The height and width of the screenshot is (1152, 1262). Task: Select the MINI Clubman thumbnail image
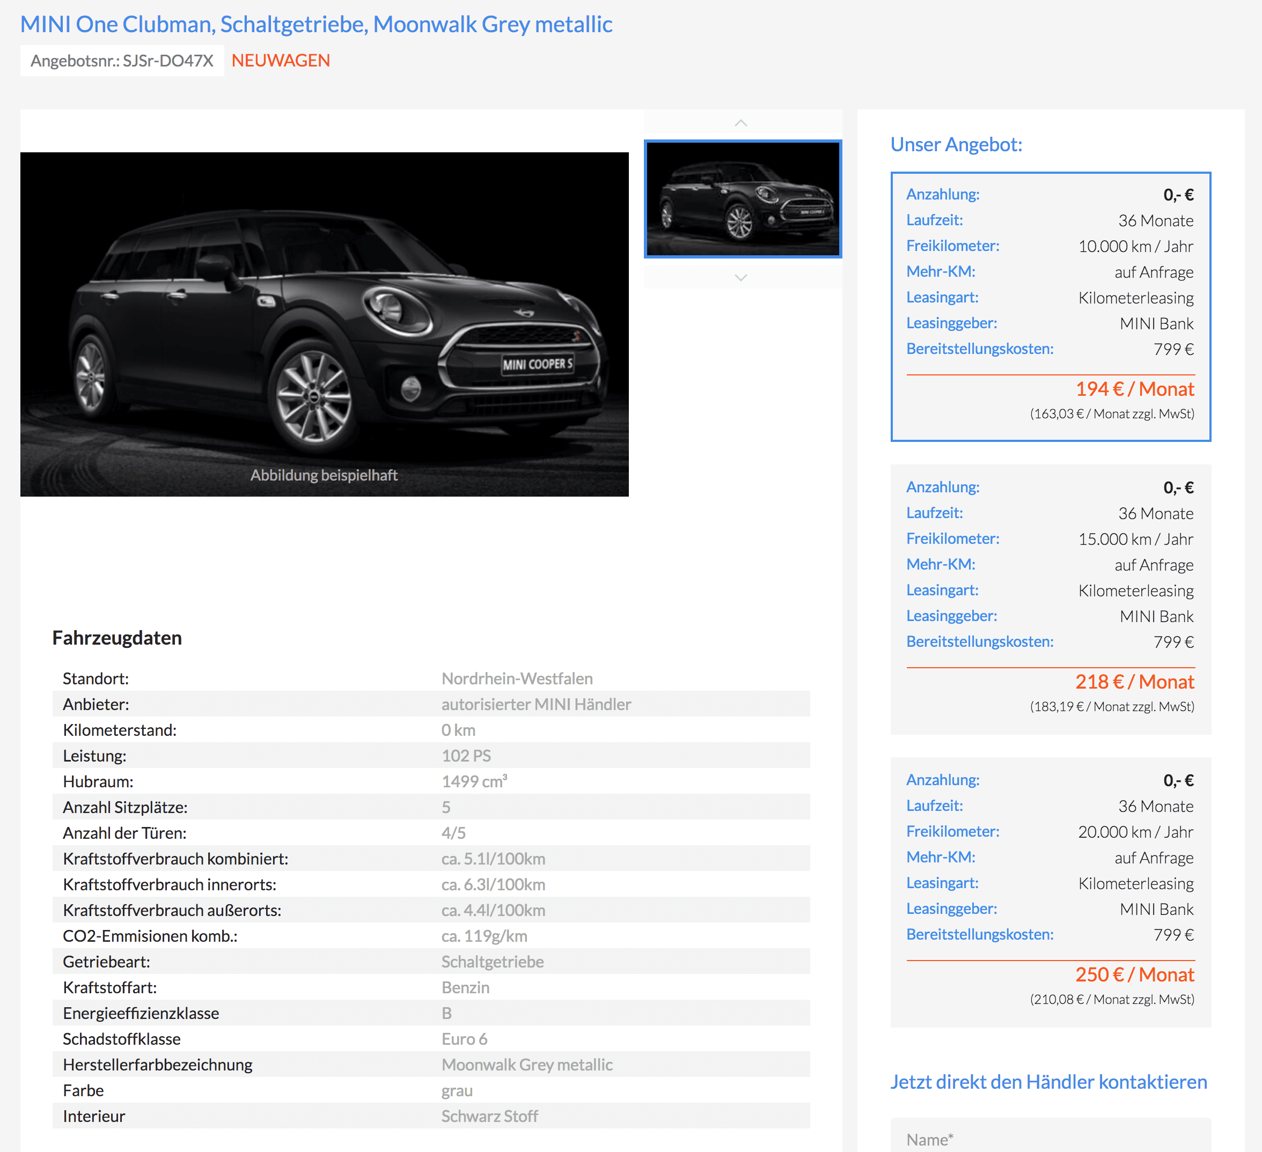pyautogui.click(x=743, y=199)
